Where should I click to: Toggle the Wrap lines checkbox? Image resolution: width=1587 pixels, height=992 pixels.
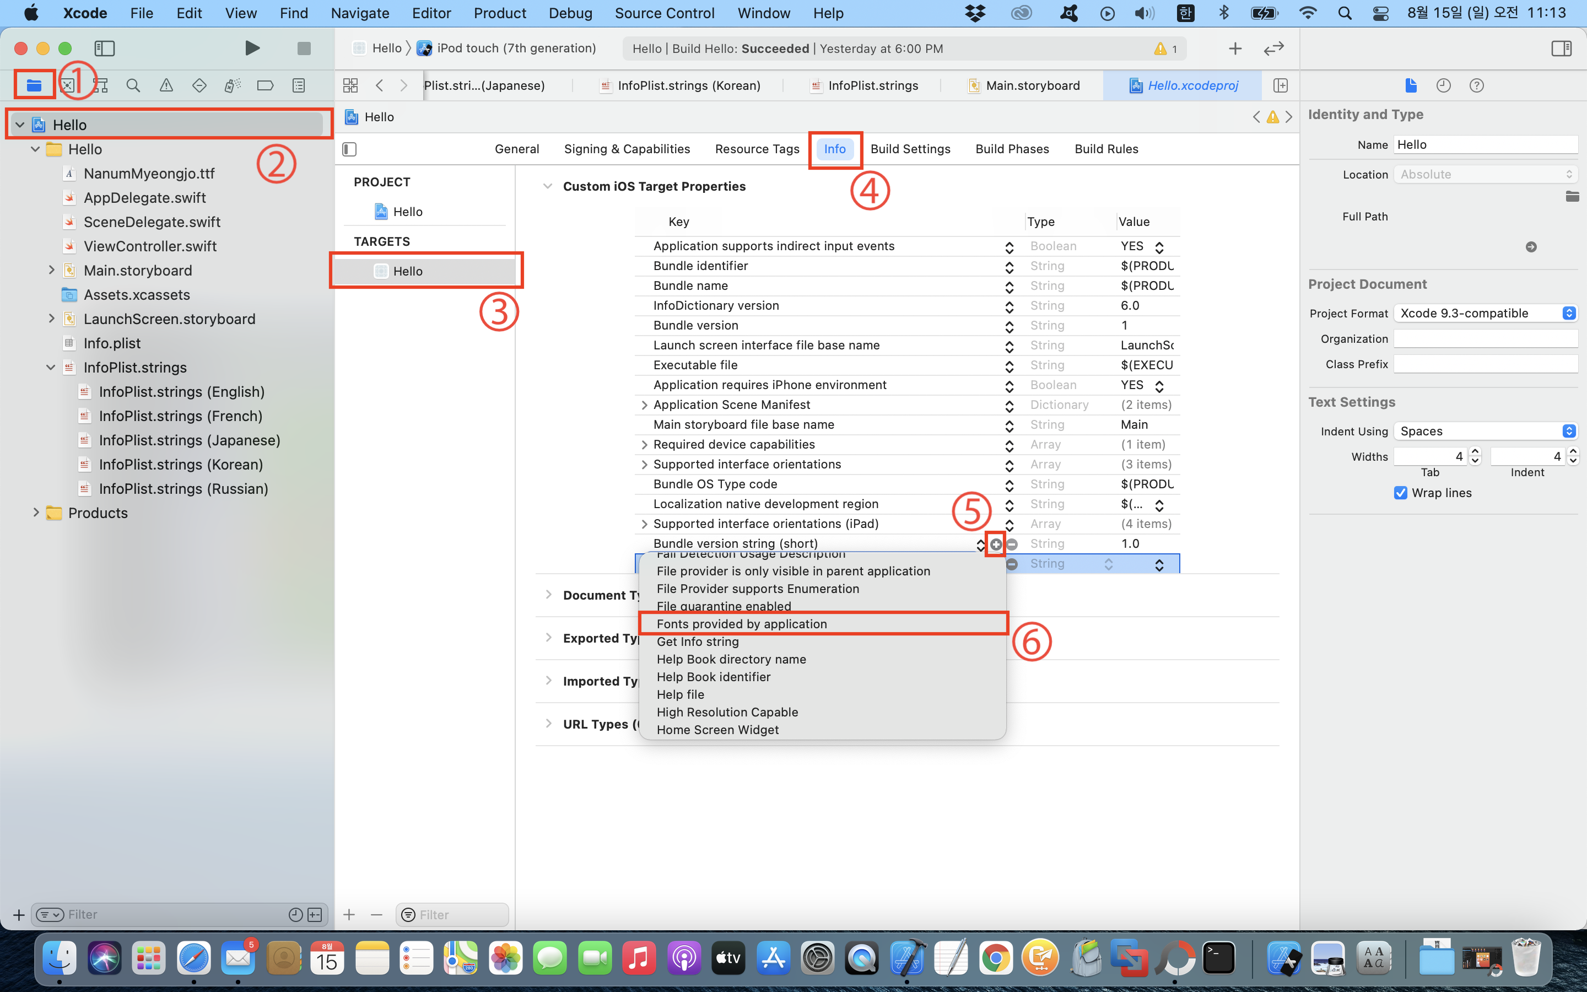[1400, 493]
